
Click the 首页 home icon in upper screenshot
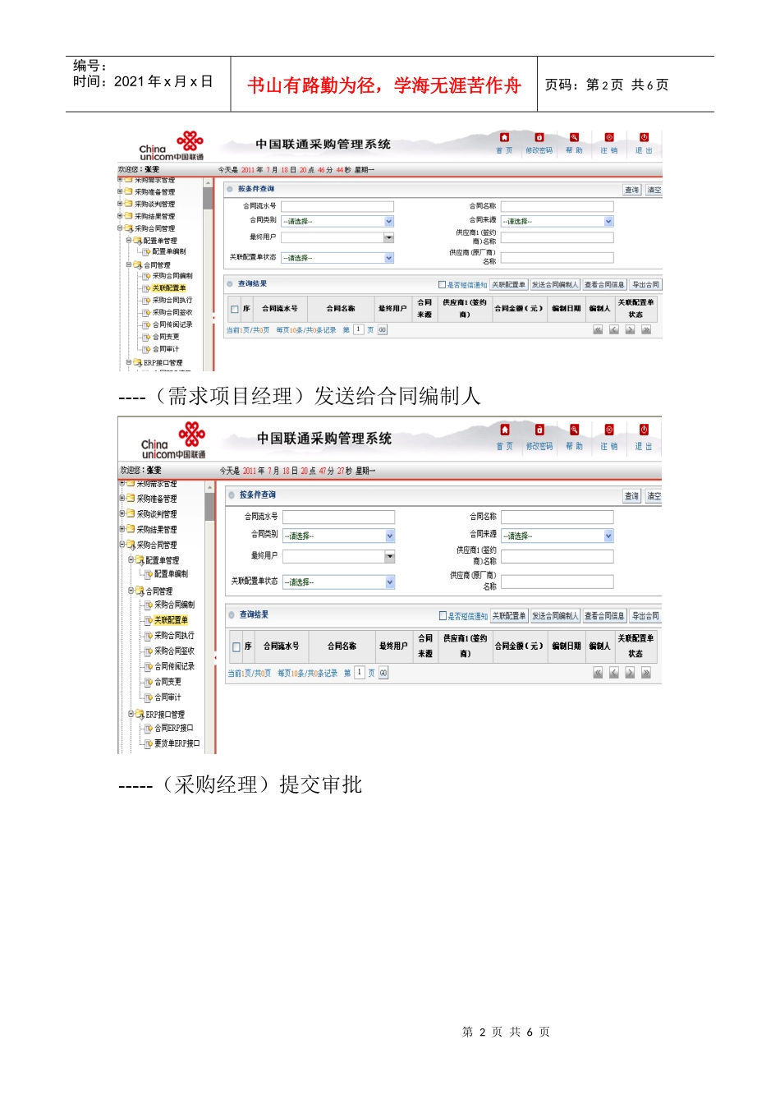[504, 138]
